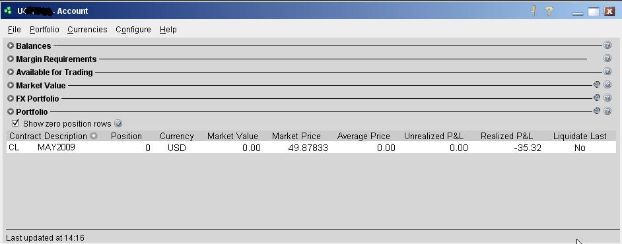Close the Account window

609,11
